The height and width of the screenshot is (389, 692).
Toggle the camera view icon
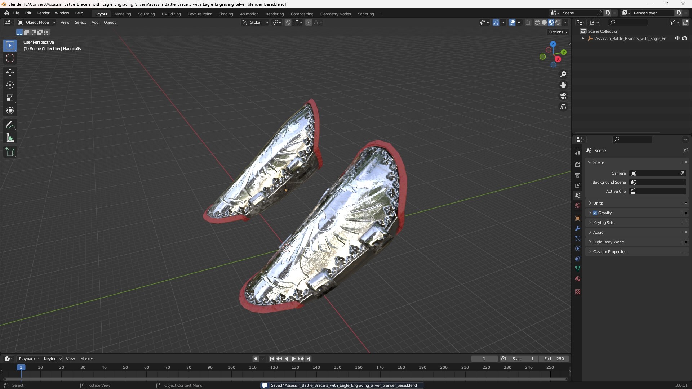[x=563, y=96]
